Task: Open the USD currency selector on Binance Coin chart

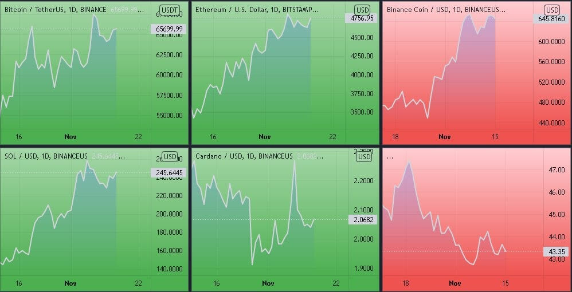Action: pos(553,10)
